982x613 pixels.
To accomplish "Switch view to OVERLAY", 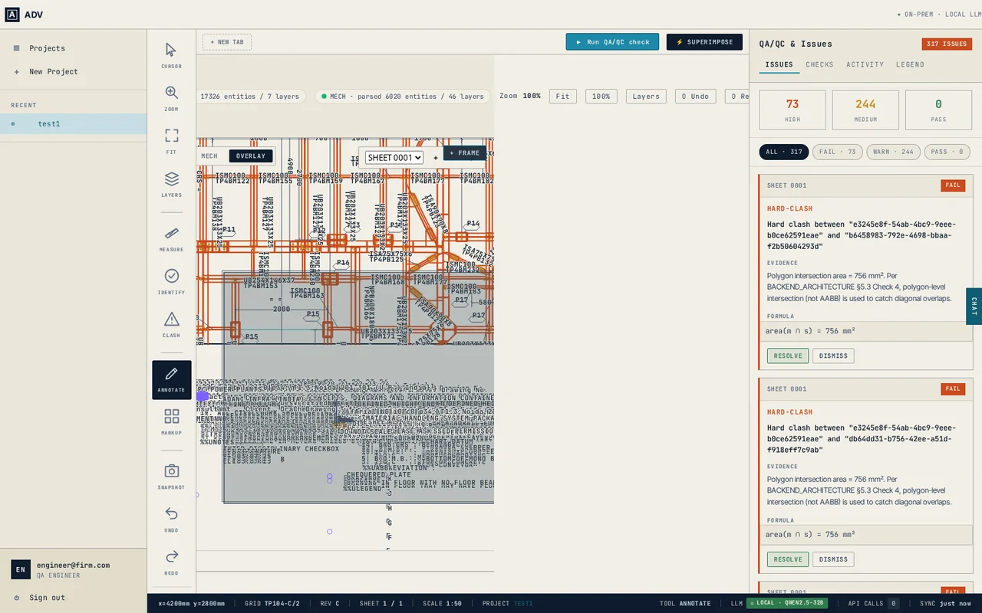I will click(251, 156).
